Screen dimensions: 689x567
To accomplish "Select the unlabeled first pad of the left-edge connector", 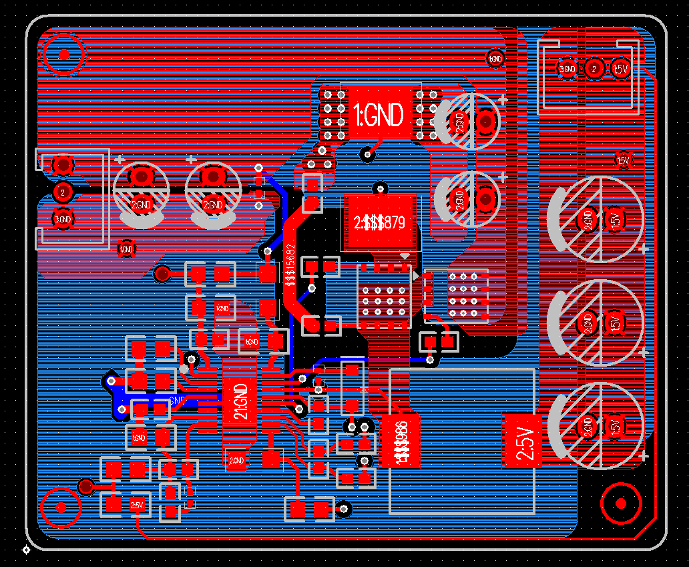I will (63, 165).
